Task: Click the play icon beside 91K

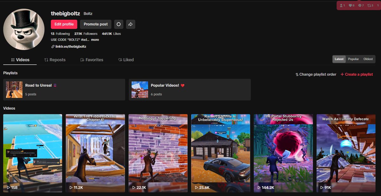Action: (321, 188)
